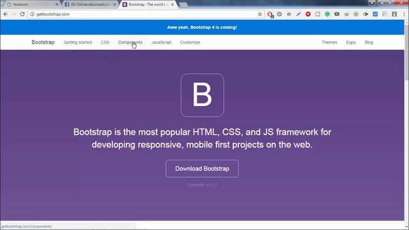
Task: Open the blue square extension icon
Action: pyautogui.click(x=375, y=14)
